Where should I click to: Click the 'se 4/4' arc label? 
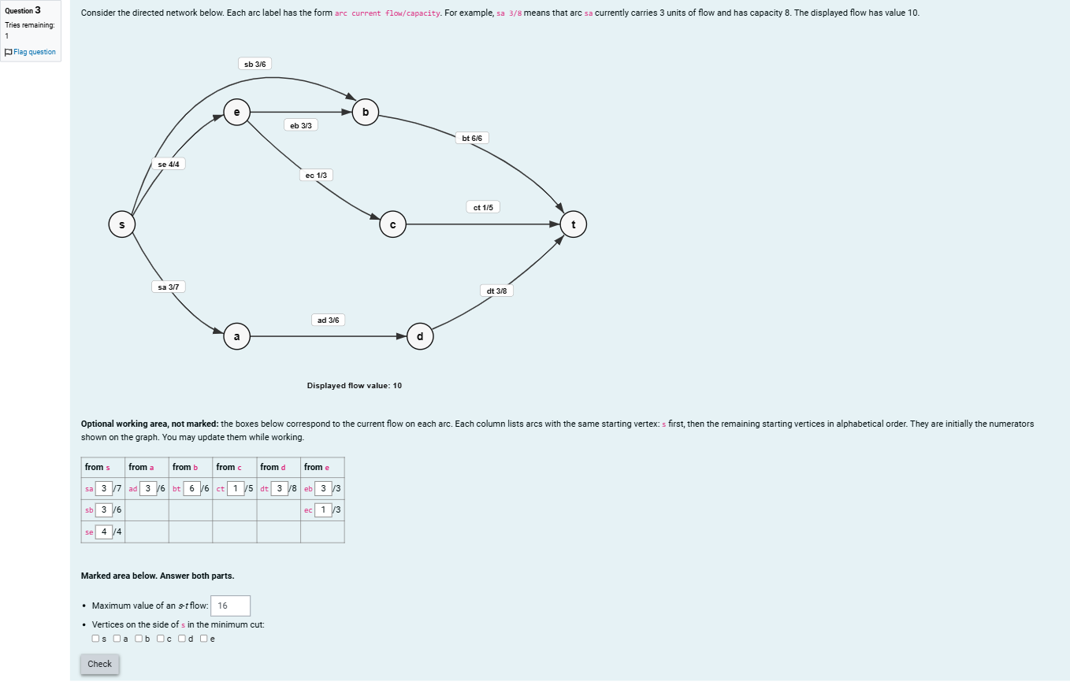click(169, 164)
